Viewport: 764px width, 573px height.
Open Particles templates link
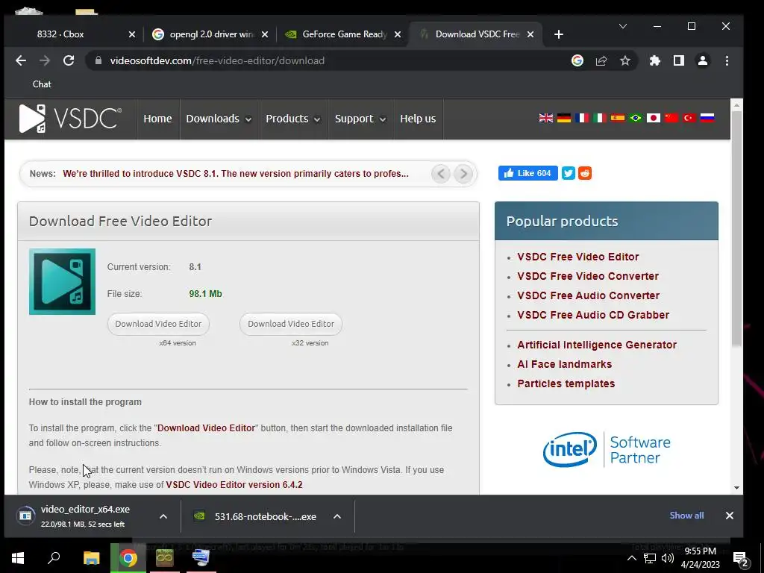point(566,384)
